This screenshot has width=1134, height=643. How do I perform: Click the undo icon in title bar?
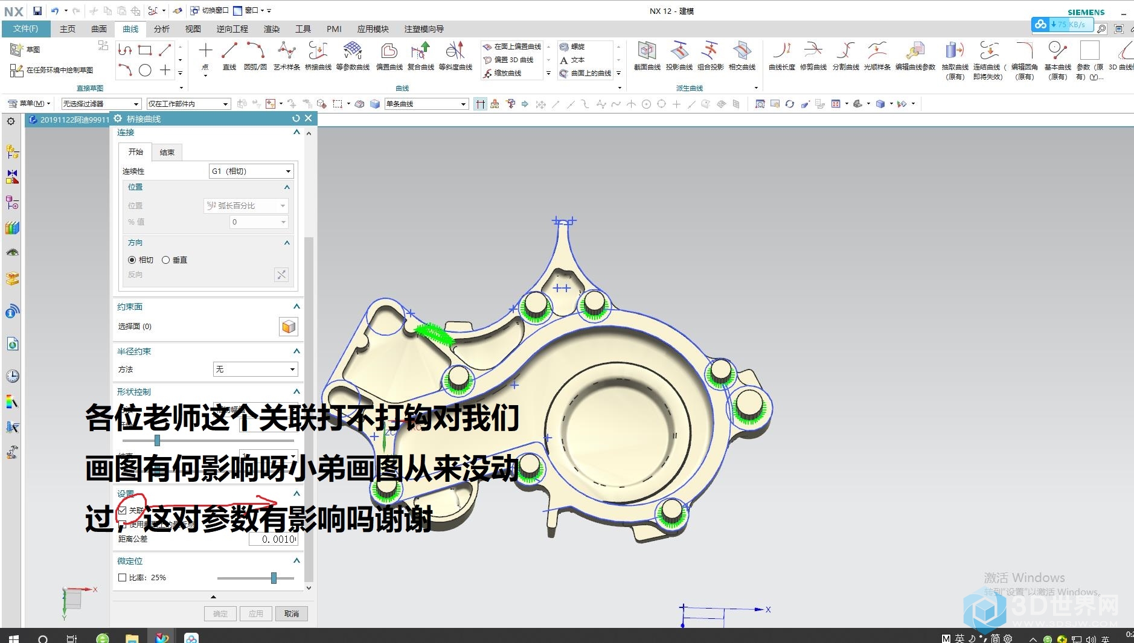point(55,11)
